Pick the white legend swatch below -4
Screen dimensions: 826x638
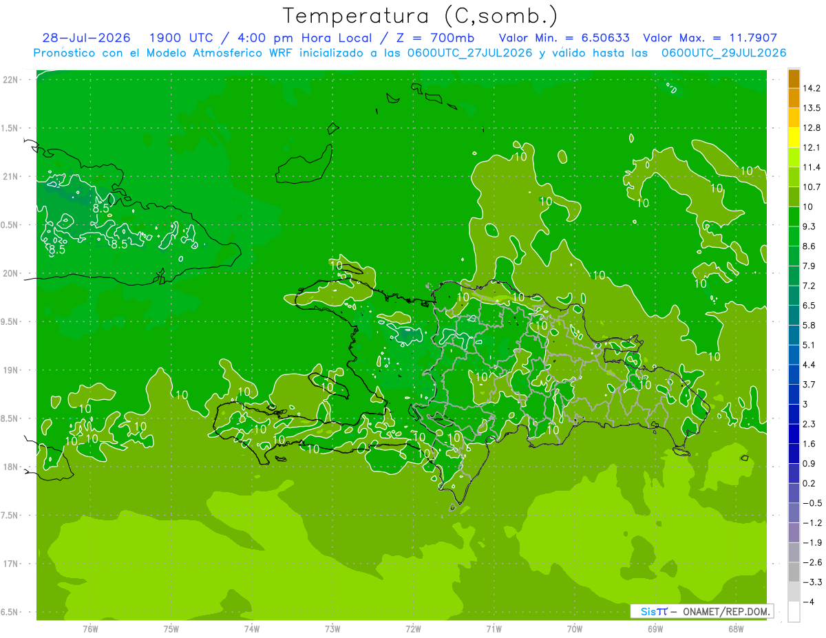tap(794, 612)
